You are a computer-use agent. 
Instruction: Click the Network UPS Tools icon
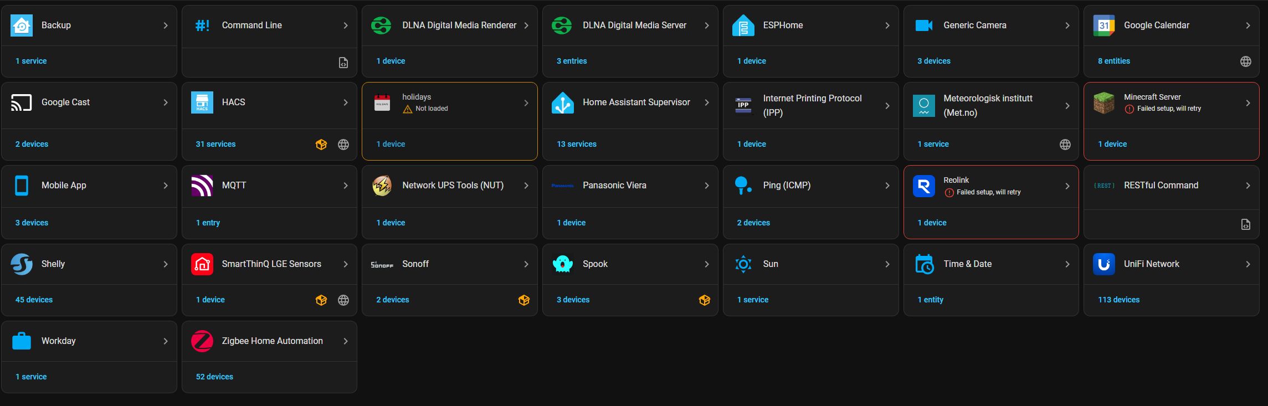tap(382, 186)
